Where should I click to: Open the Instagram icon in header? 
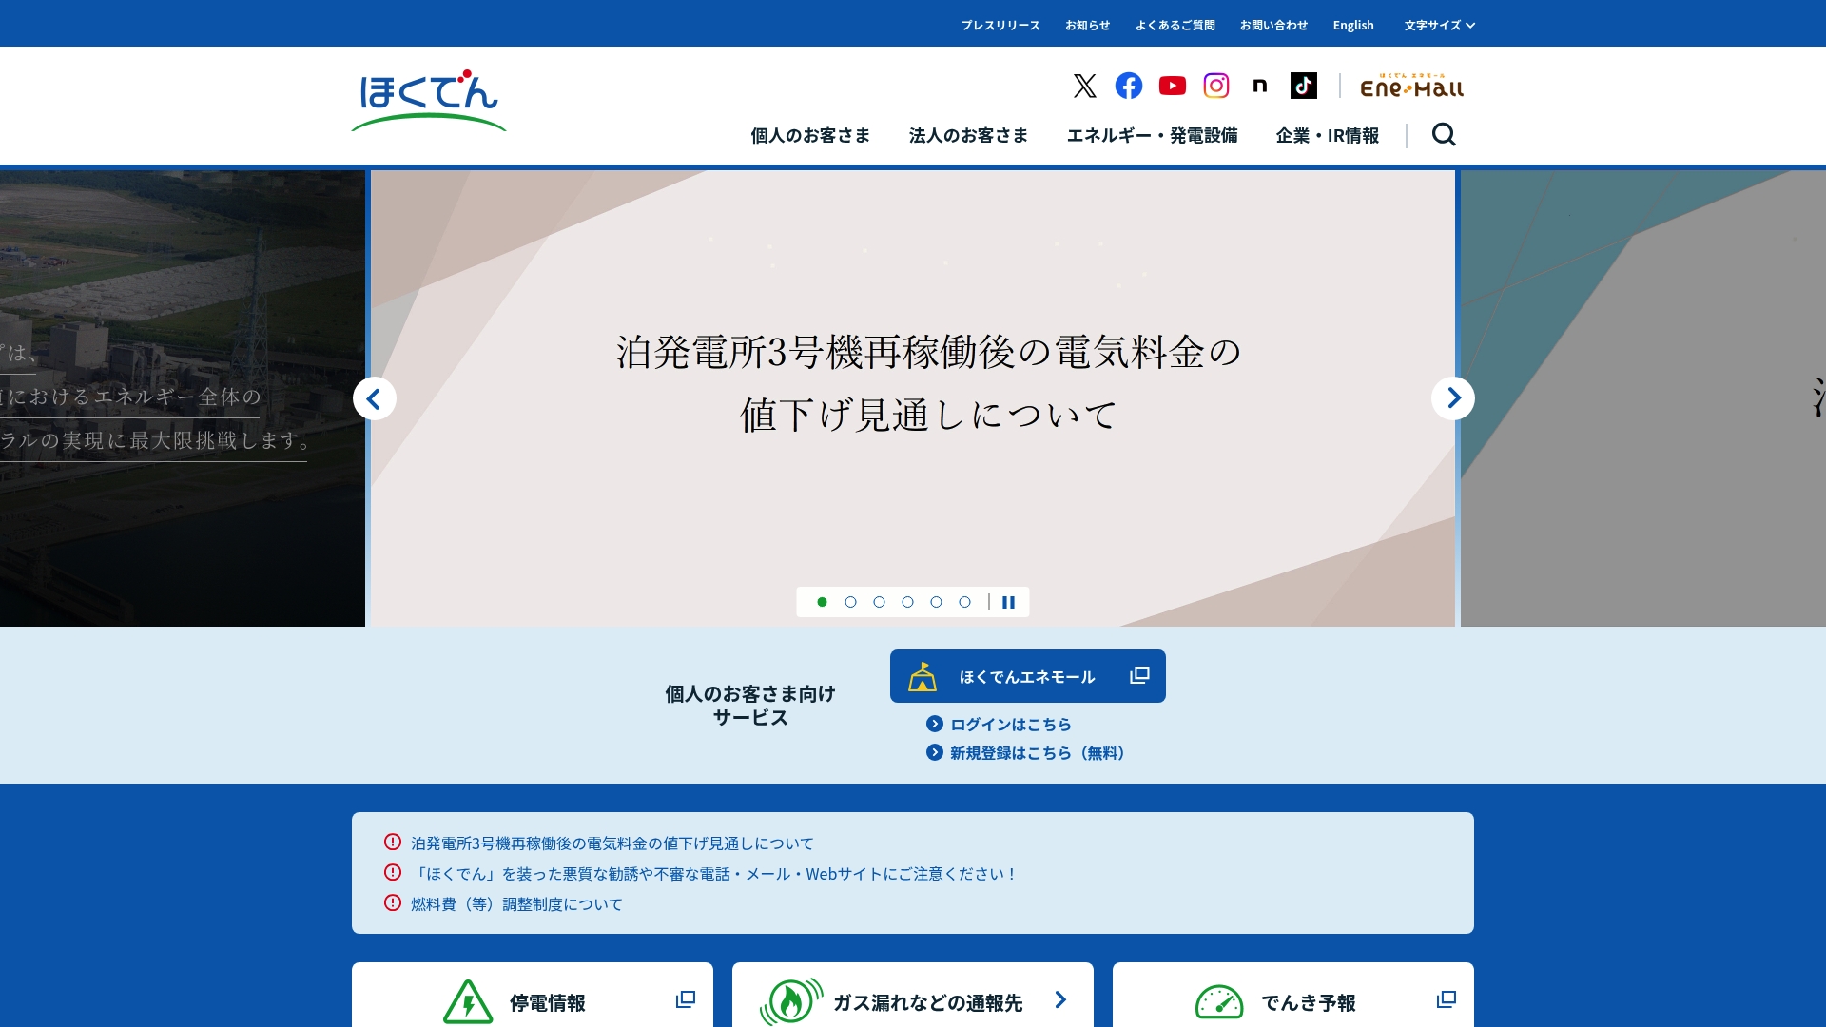coord(1215,86)
